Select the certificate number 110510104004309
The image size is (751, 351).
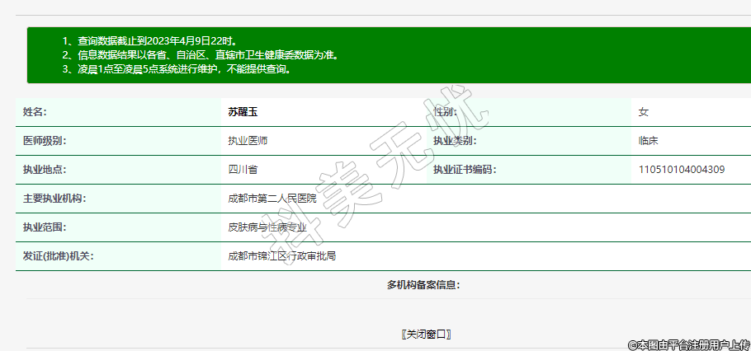(682, 170)
